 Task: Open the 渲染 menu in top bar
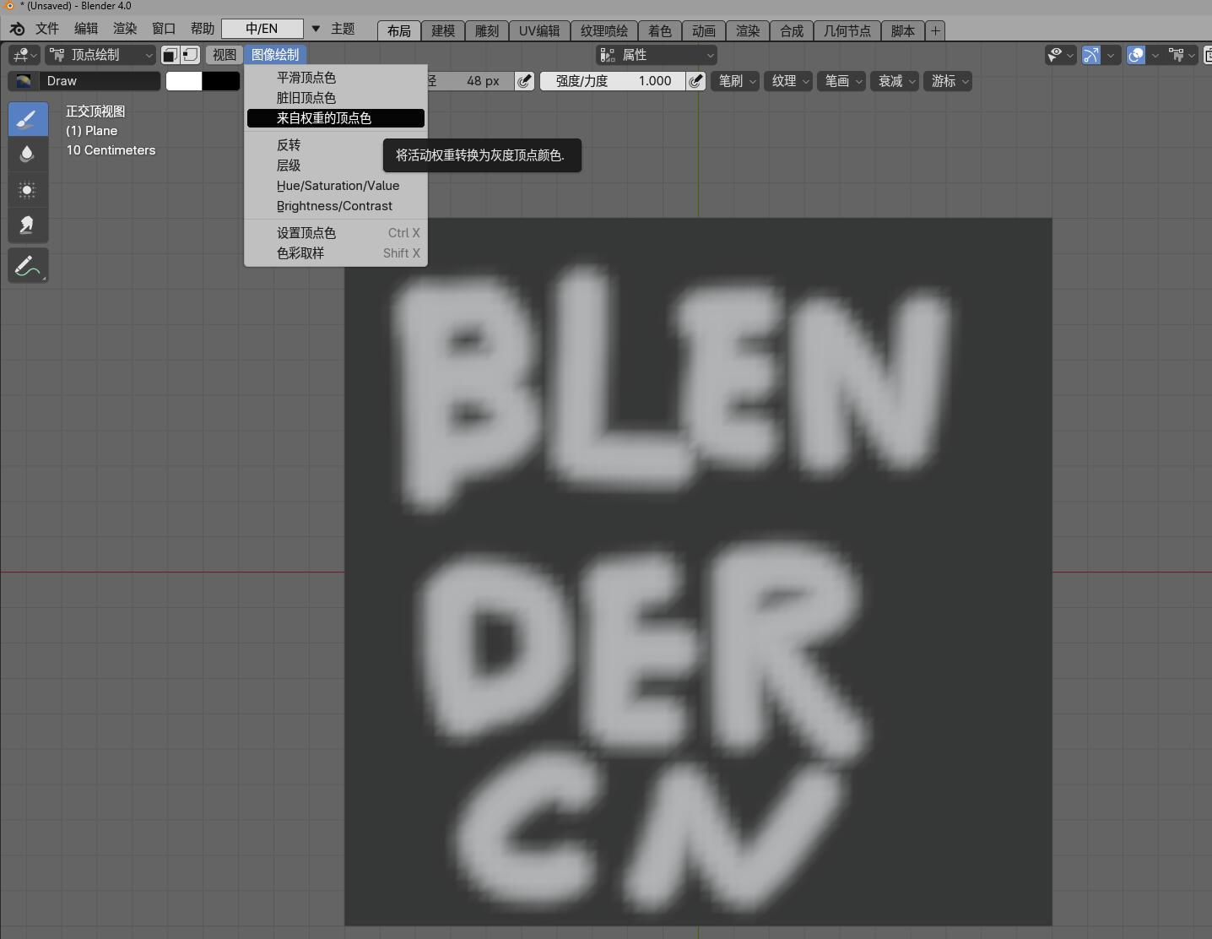[125, 29]
